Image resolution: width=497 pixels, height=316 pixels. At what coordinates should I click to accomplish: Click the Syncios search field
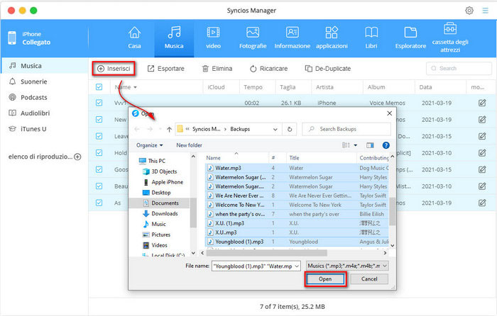(459, 68)
